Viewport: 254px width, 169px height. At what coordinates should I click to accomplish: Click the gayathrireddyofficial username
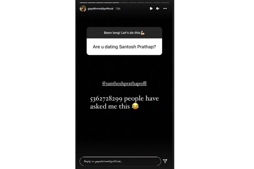click(x=100, y=8)
